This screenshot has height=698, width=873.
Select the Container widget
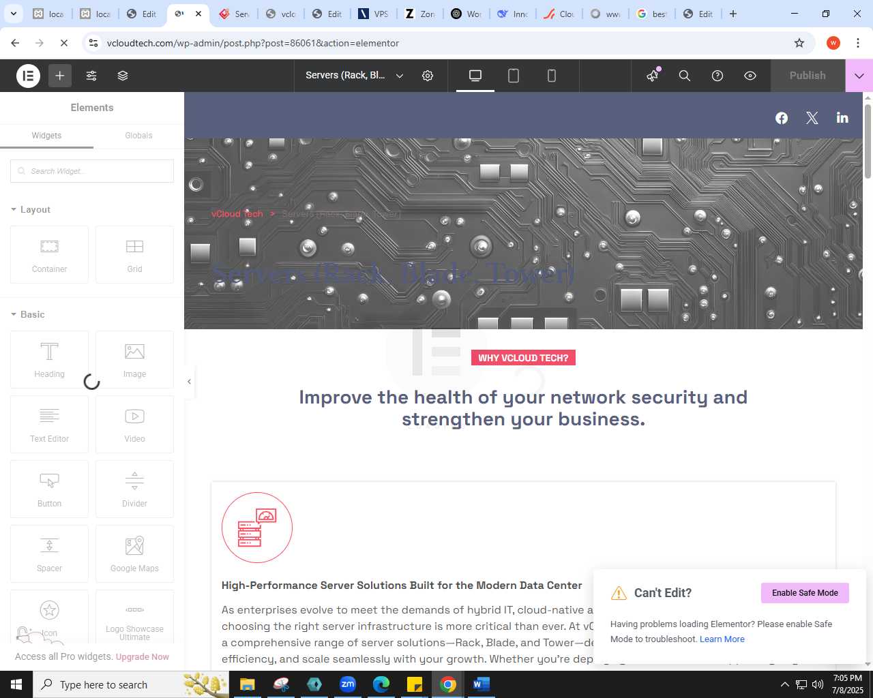(49, 254)
